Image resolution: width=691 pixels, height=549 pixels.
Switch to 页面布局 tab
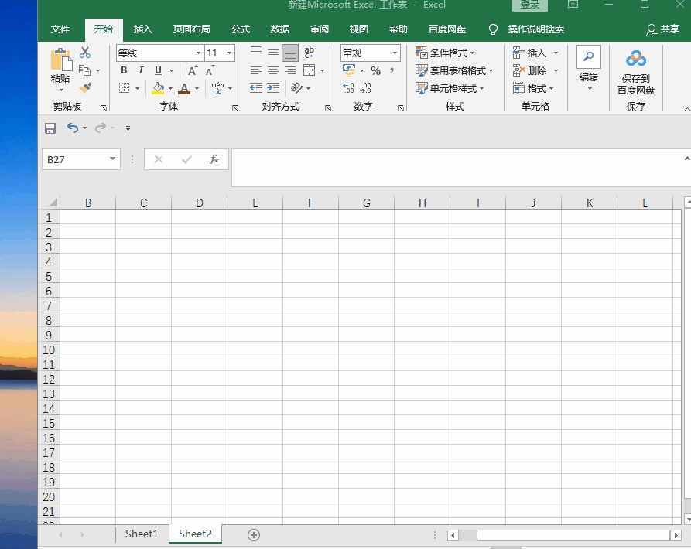tap(191, 29)
